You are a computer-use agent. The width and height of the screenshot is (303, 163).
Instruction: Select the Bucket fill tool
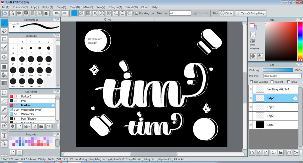pyautogui.click(x=4, y=75)
